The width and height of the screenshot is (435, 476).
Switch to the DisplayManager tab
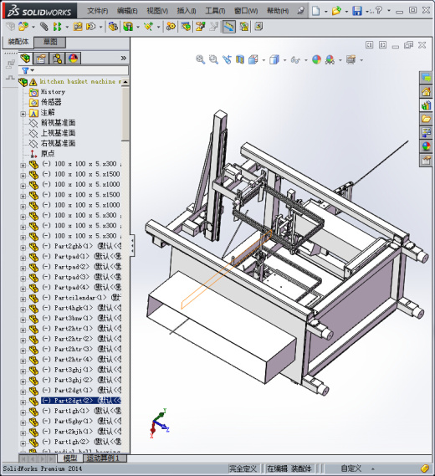(x=73, y=59)
